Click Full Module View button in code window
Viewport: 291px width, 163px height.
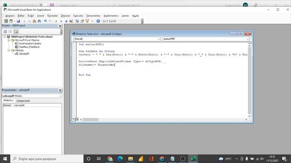(x=77, y=120)
